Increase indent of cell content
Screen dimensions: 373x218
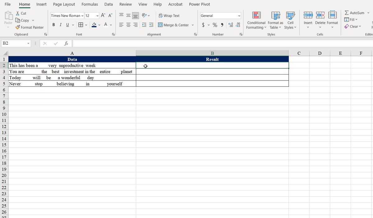pos(151,25)
